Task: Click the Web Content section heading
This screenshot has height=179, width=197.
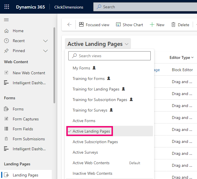Action: [x=16, y=62]
